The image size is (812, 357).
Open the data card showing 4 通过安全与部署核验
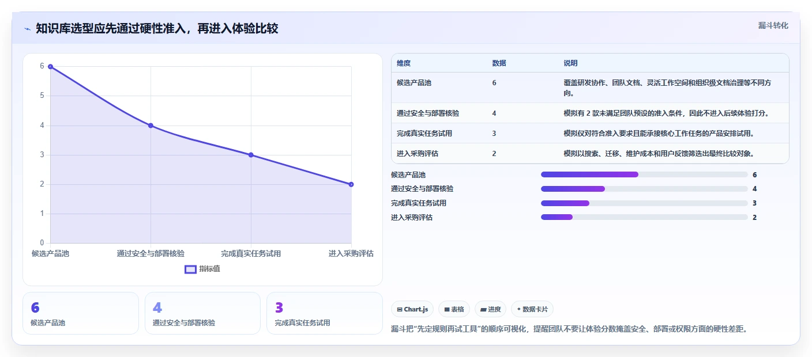(202, 313)
